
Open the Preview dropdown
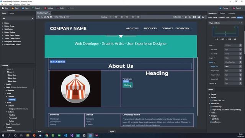pos(225,8)
